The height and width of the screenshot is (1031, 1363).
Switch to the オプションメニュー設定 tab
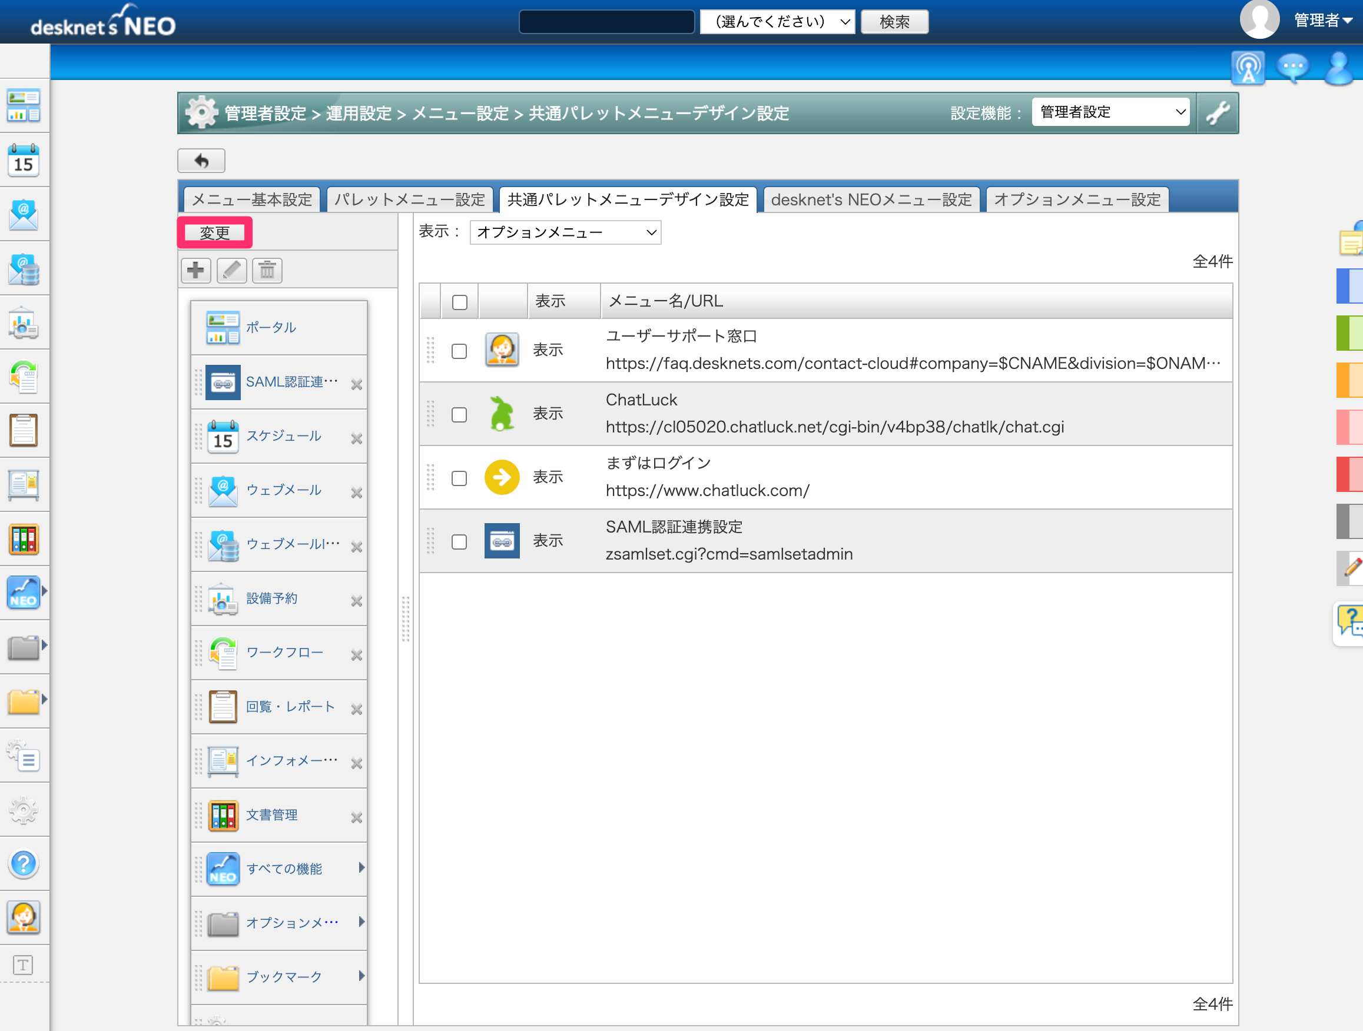click(x=1077, y=199)
